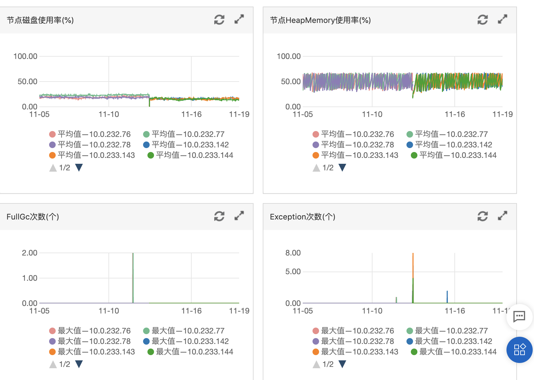
Task: Toggle 平均值—10.0.233.144 series in HeapMemory chart
Action: coord(454,155)
